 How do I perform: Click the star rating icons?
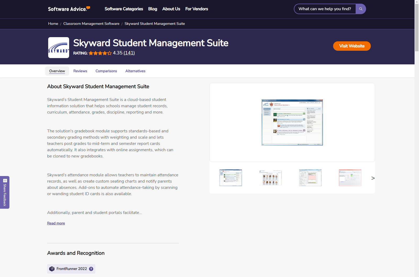(100, 53)
